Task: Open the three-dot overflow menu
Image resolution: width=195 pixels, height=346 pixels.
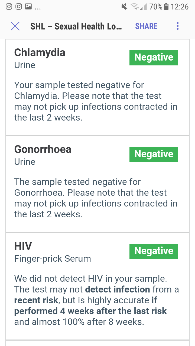Action: [178, 26]
